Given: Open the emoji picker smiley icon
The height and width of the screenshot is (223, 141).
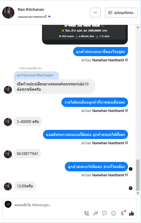Looking at the screenshot, I should [114, 213].
